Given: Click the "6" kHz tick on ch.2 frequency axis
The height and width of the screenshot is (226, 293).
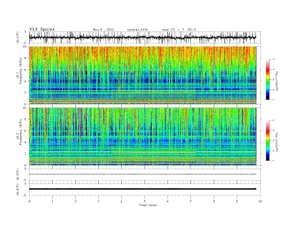Looking at the screenshot, I should click(x=26, y=131).
